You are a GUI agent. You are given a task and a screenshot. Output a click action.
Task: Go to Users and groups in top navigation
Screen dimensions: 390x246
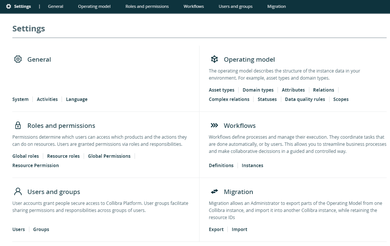(235, 6)
